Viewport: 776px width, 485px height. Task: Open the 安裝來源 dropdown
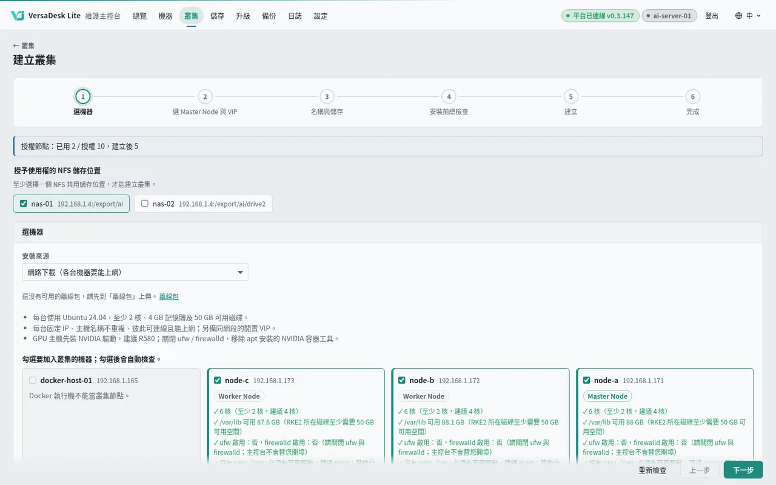[135, 272]
